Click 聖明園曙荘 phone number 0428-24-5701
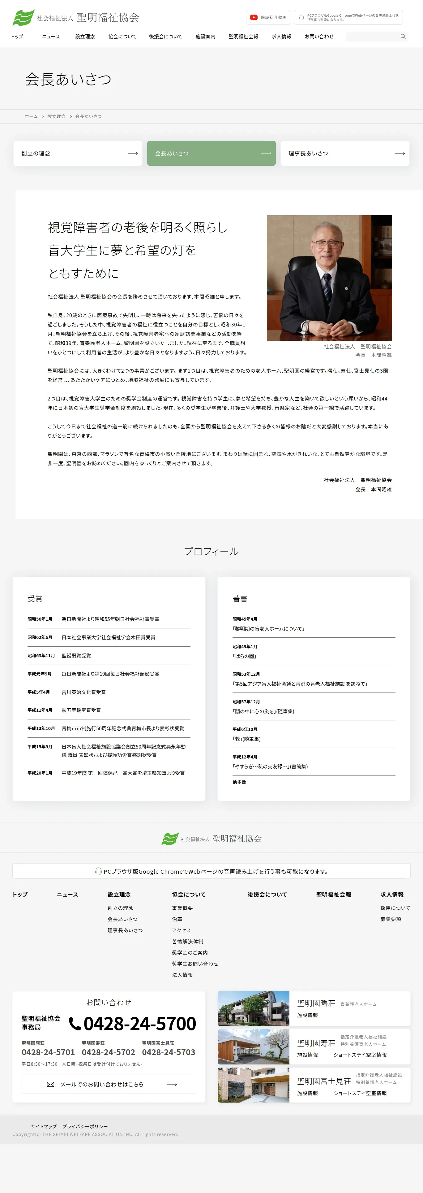The height and width of the screenshot is (1193, 423). pyautogui.click(x=48, y=1052)
